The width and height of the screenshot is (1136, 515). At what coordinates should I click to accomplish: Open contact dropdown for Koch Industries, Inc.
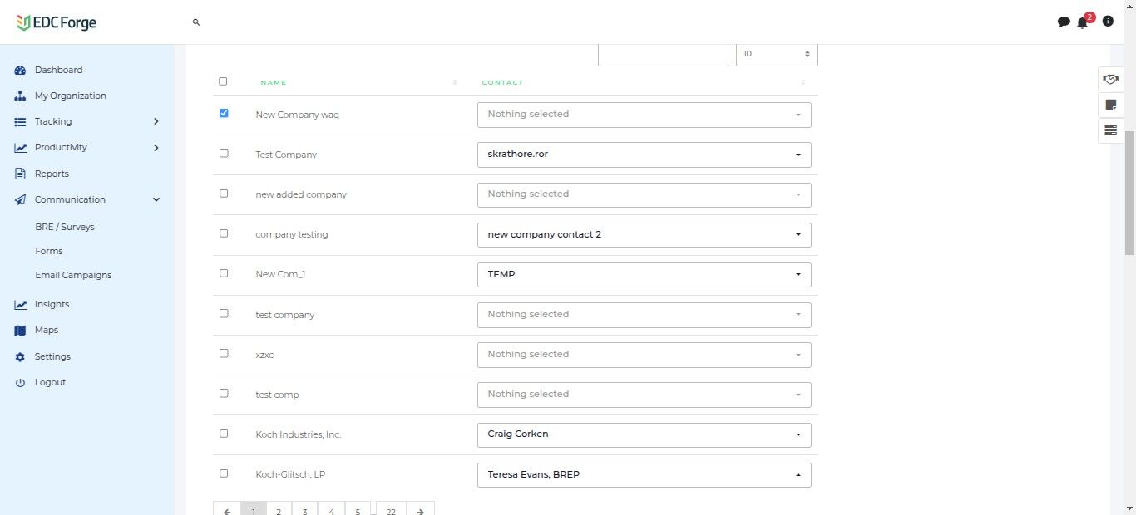pyautogui.click(x=644, y=434)
